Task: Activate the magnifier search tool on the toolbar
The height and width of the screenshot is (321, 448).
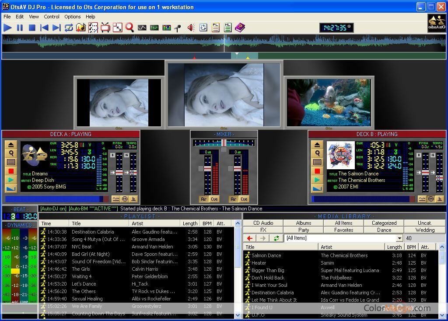Action: [x=129, y=28]
